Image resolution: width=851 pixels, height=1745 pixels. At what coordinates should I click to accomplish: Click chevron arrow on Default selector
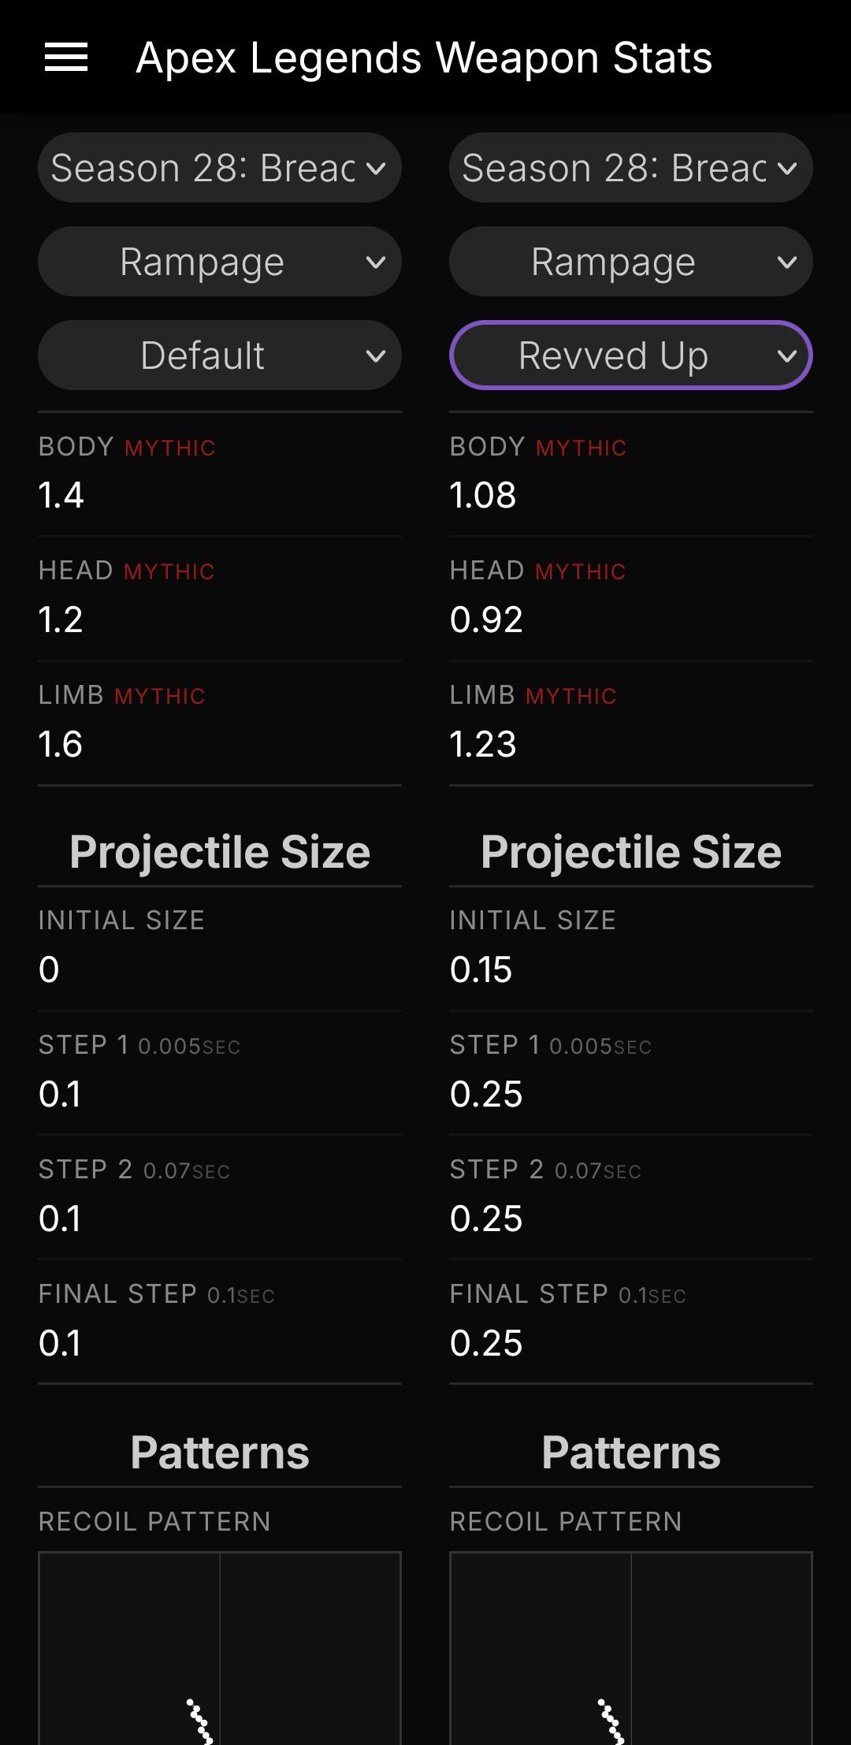[x=376, y=356]
